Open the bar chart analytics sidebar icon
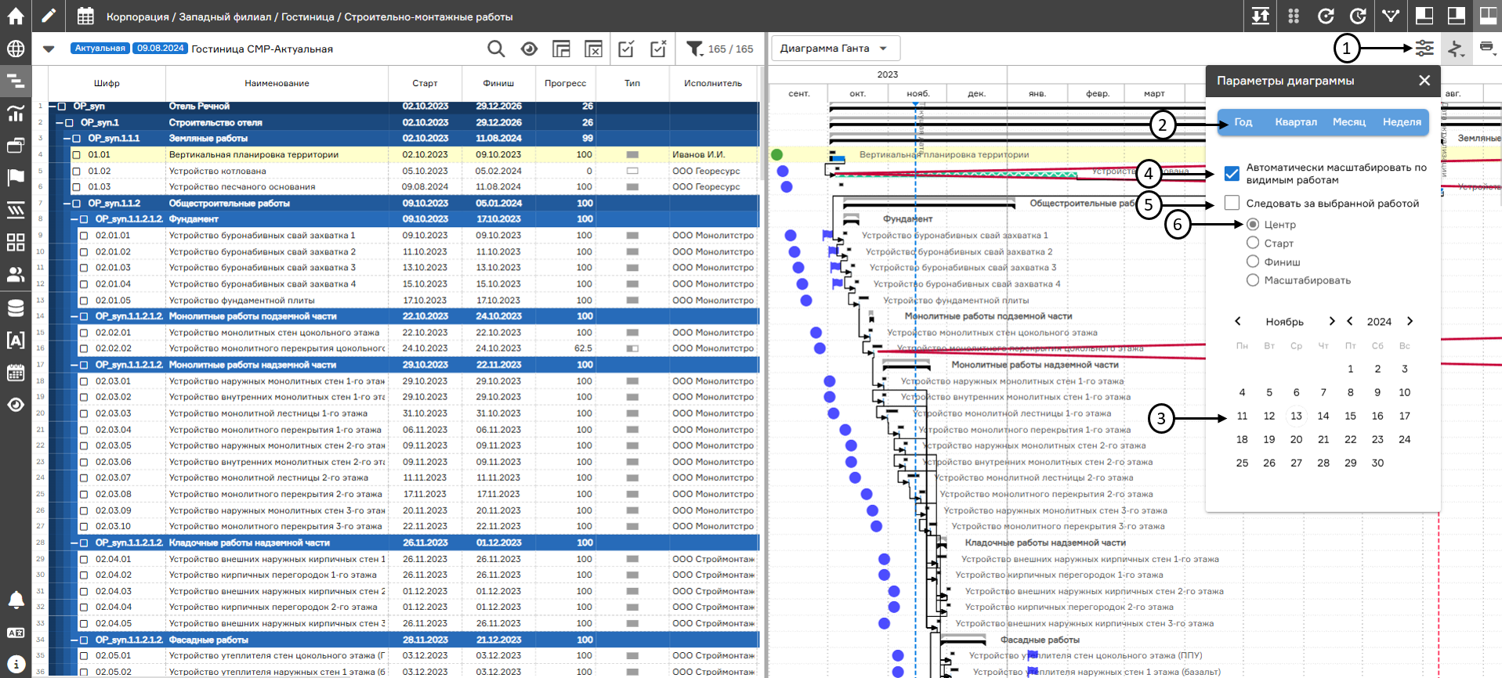Viewport: 1502px width, 678px height. coord(16,114)
